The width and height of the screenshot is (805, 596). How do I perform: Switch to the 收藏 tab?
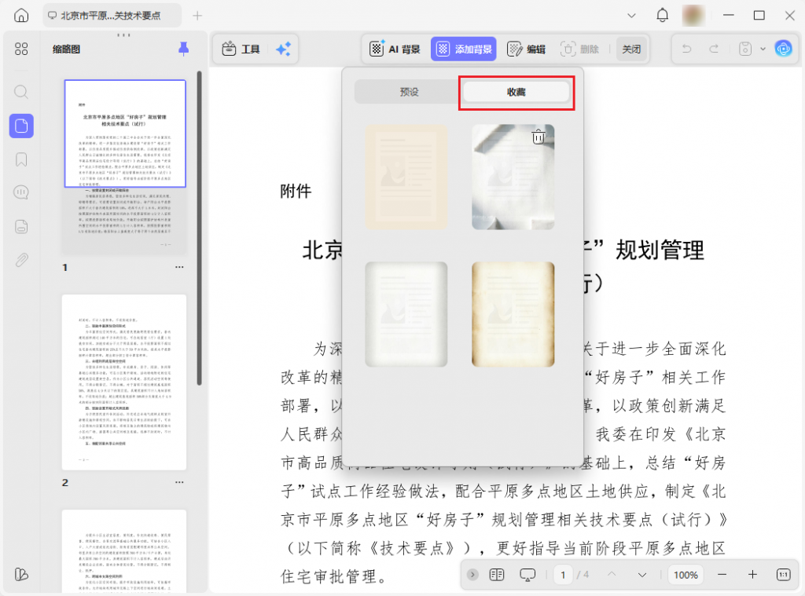pyautogui.click(x=516, y=92)
